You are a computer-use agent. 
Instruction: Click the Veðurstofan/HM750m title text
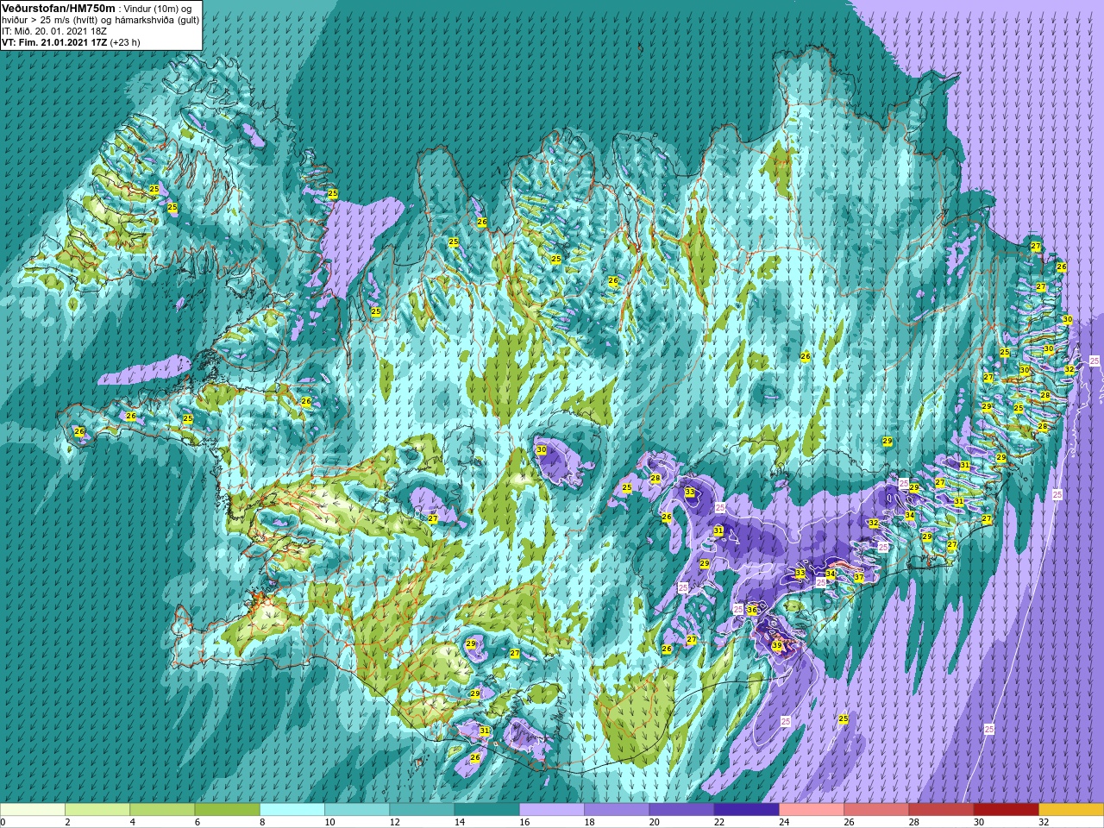[x=59, y=8]
